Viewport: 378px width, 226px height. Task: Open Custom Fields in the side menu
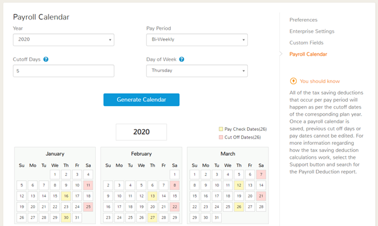click(307, 42)
